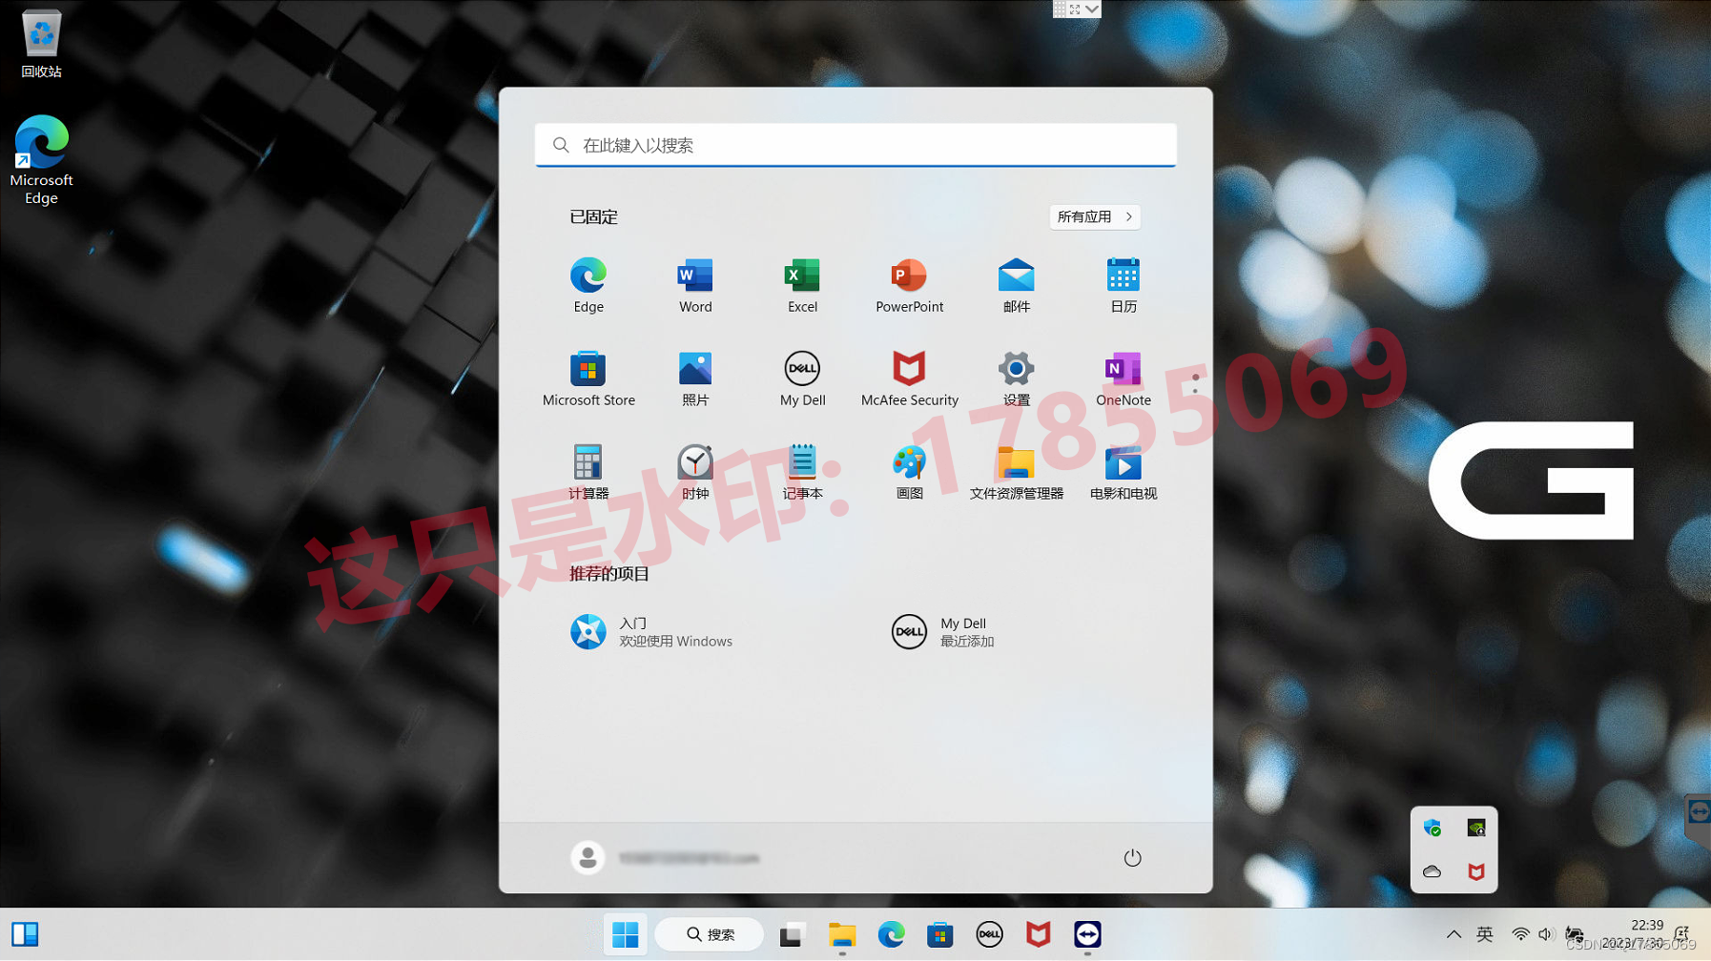
Task: Open the 时钟 clock app
Action: pos(695,472)
